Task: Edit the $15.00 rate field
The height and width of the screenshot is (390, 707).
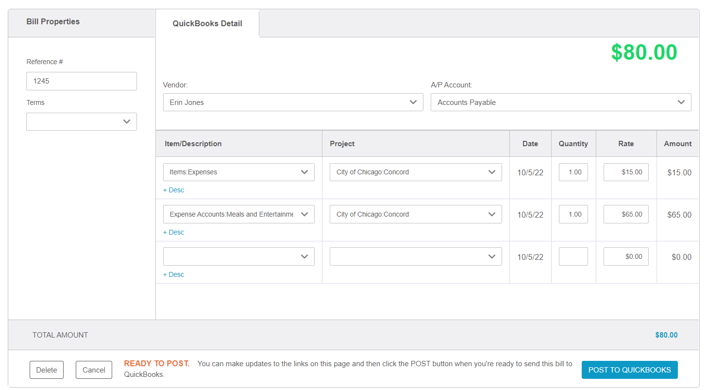Action: [626, 172]
